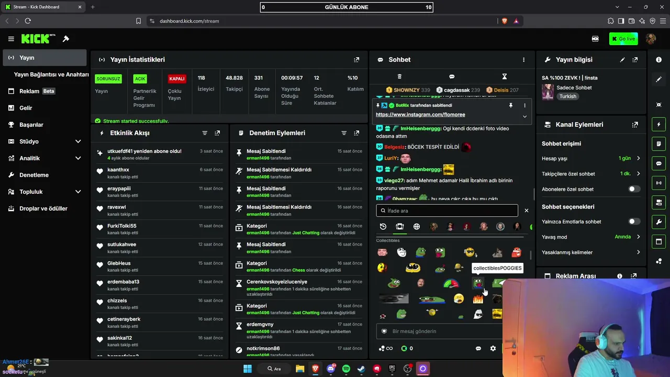Open the hamburger navigation menu

pyautogui.click(x=11, y=39)
